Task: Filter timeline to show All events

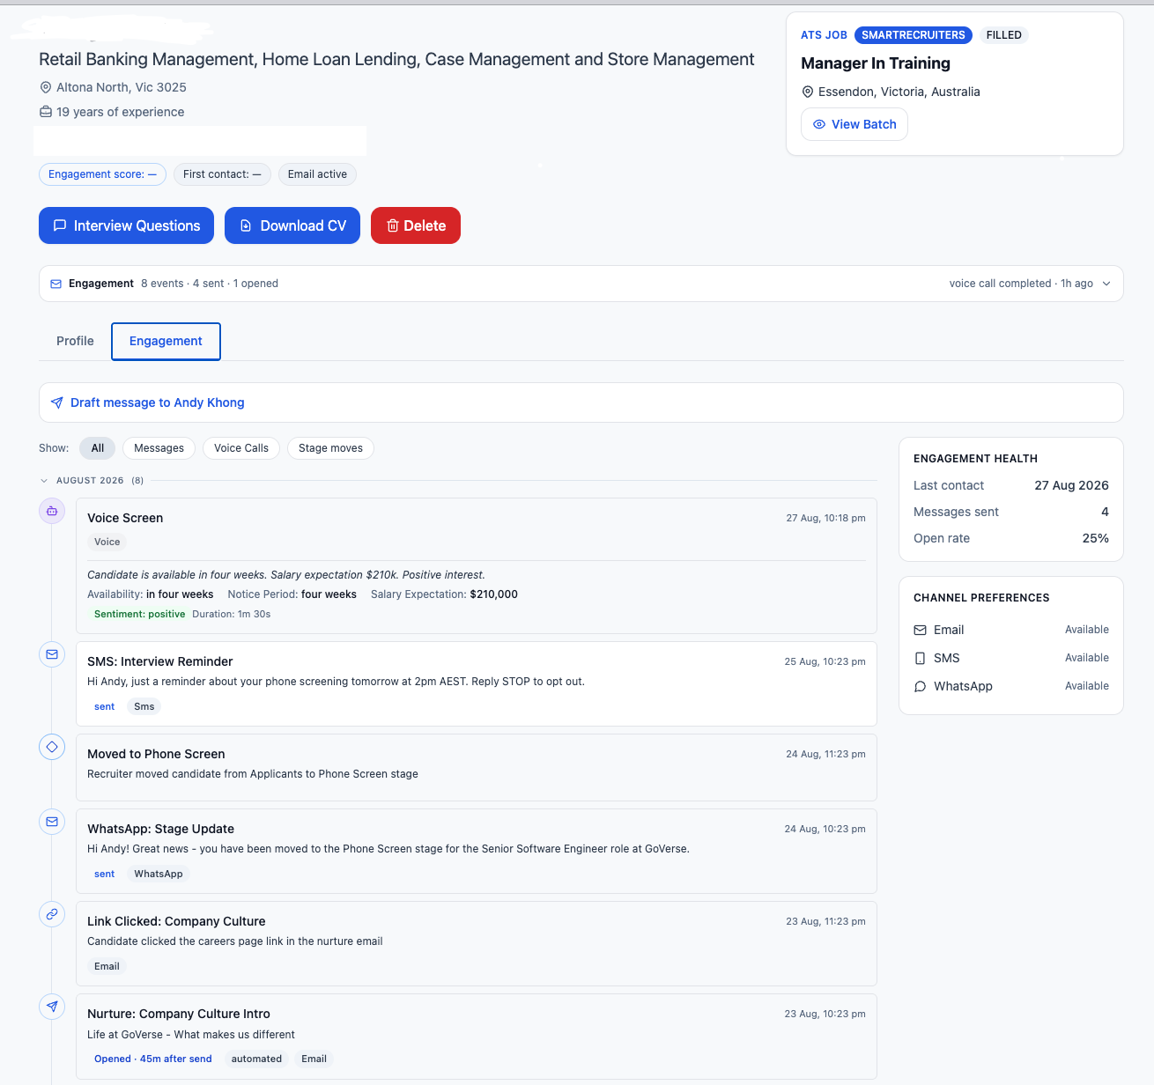Action: (98, 448)
